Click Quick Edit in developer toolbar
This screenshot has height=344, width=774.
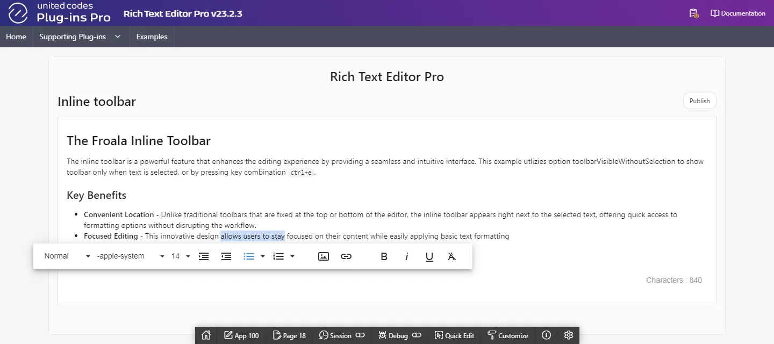[454, 335]
